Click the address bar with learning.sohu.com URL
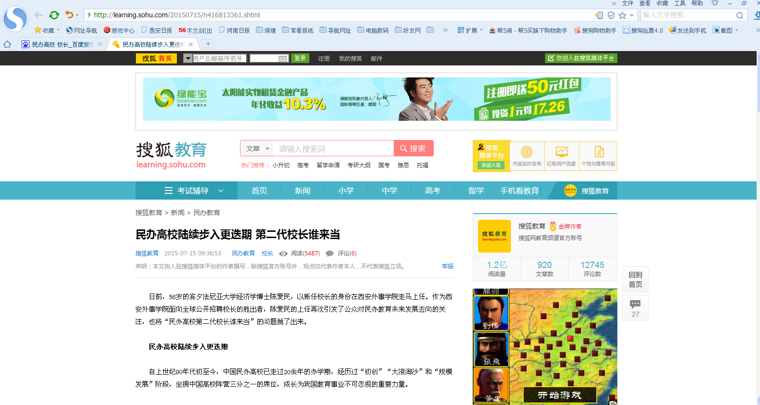Image resolution: width=760 pixels, height=405 pixels. click(337, 15)
